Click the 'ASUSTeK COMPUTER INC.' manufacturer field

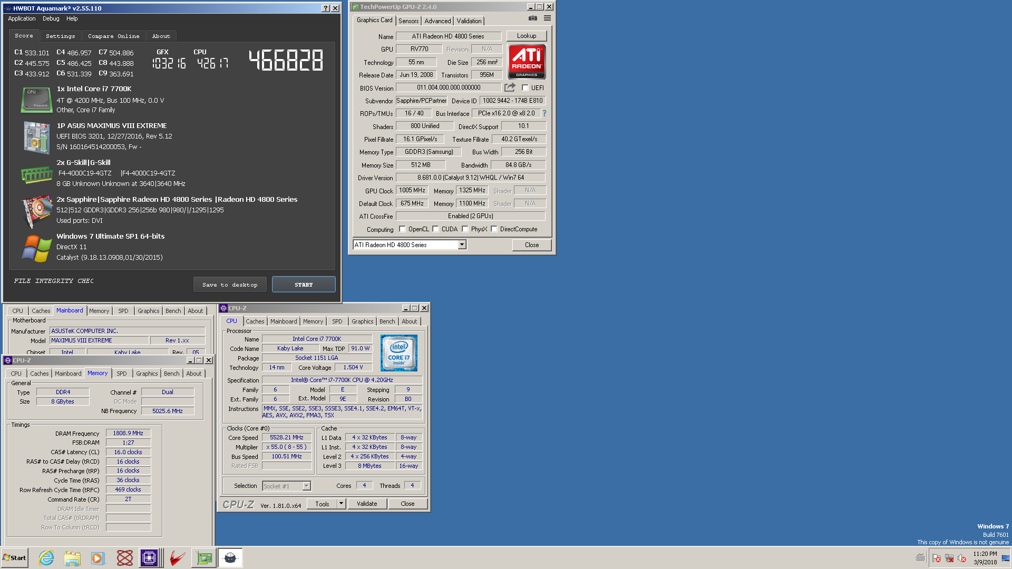click(x=127, y=331)
